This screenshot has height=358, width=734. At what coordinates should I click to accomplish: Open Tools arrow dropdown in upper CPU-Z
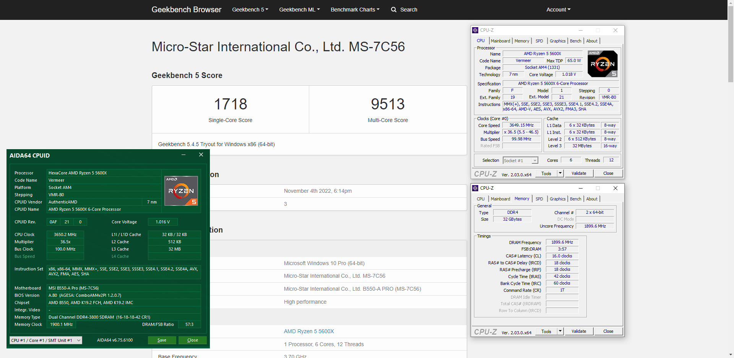560,174
